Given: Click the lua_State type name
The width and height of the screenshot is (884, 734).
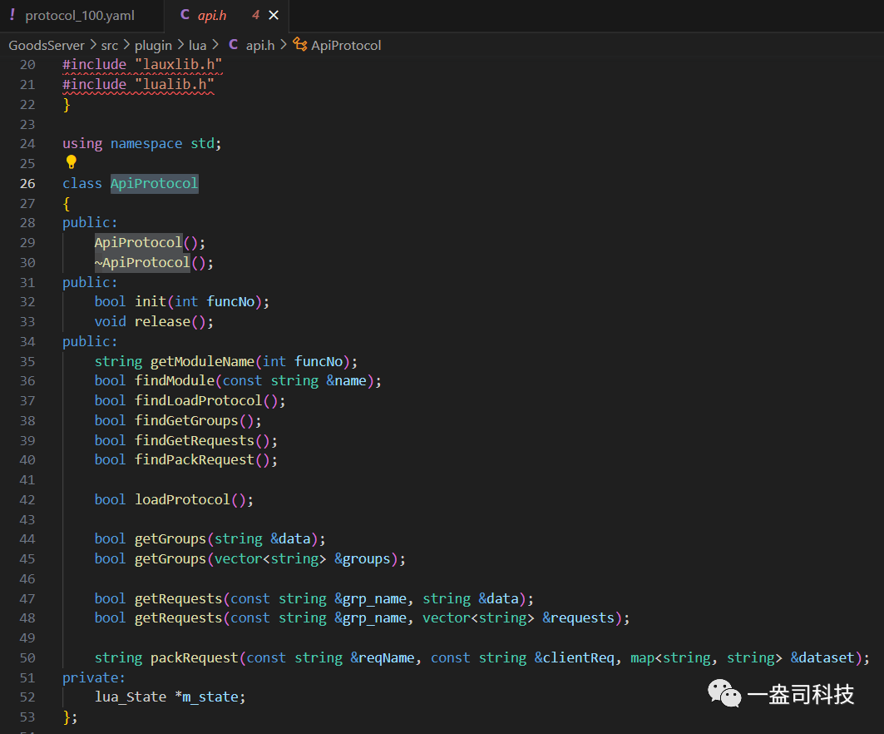Looking at the screenshot, I should [131, 697].
